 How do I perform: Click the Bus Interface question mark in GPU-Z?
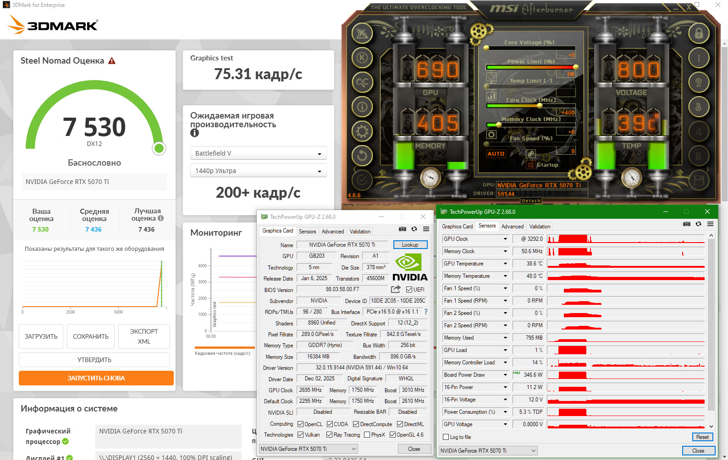coord(426,312)
